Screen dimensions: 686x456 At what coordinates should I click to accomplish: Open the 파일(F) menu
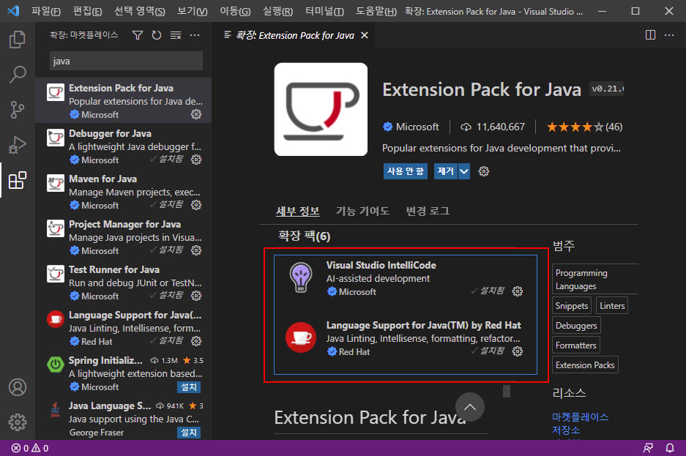coord(46,12)
